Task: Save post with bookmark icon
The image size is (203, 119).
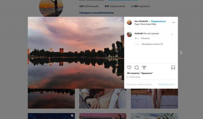Action: pos(173,67)
